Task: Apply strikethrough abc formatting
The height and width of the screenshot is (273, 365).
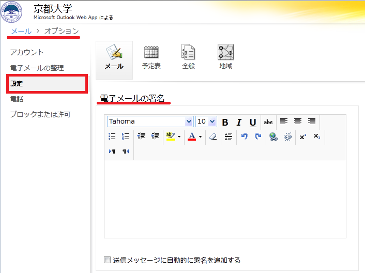Action: 268,122
